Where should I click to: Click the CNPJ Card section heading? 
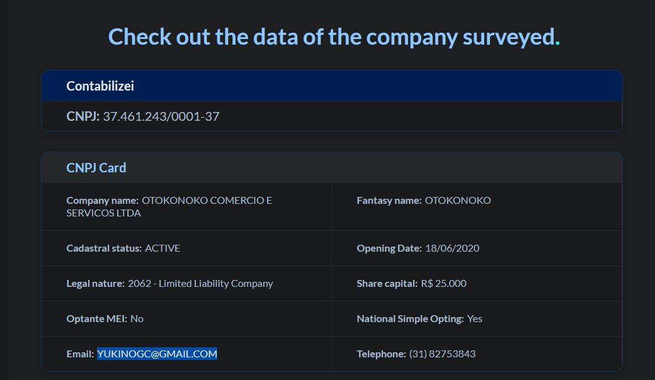[96, 168]
